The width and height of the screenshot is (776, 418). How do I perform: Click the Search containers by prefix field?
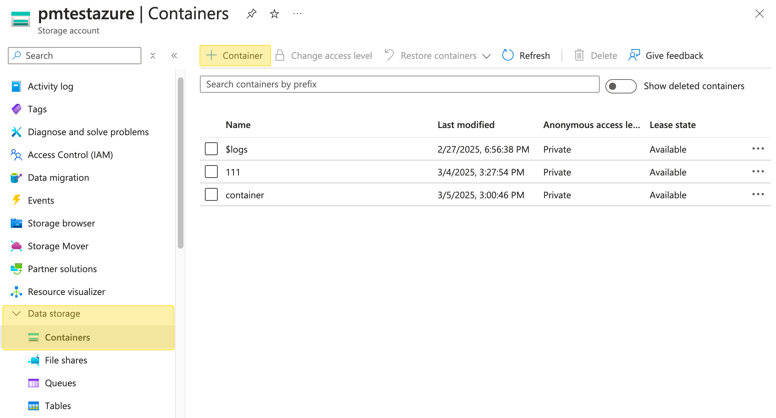(399, 84)
